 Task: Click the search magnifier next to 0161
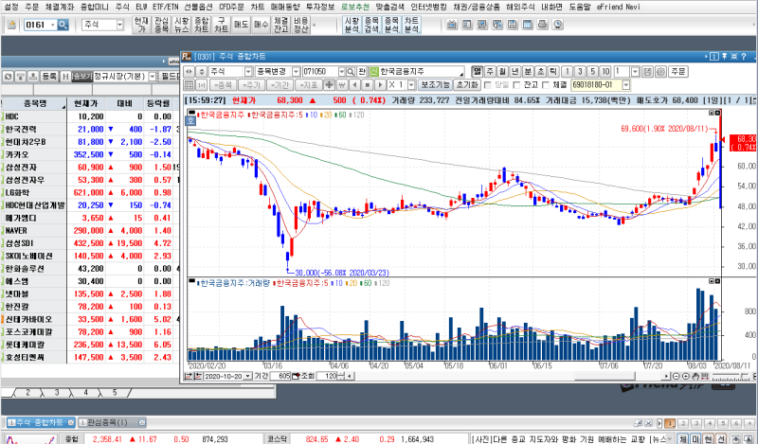(x=63, y=25)
